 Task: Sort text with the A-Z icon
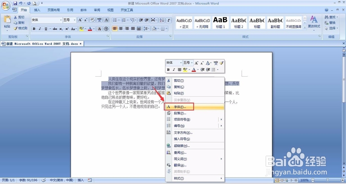point(162,20)
